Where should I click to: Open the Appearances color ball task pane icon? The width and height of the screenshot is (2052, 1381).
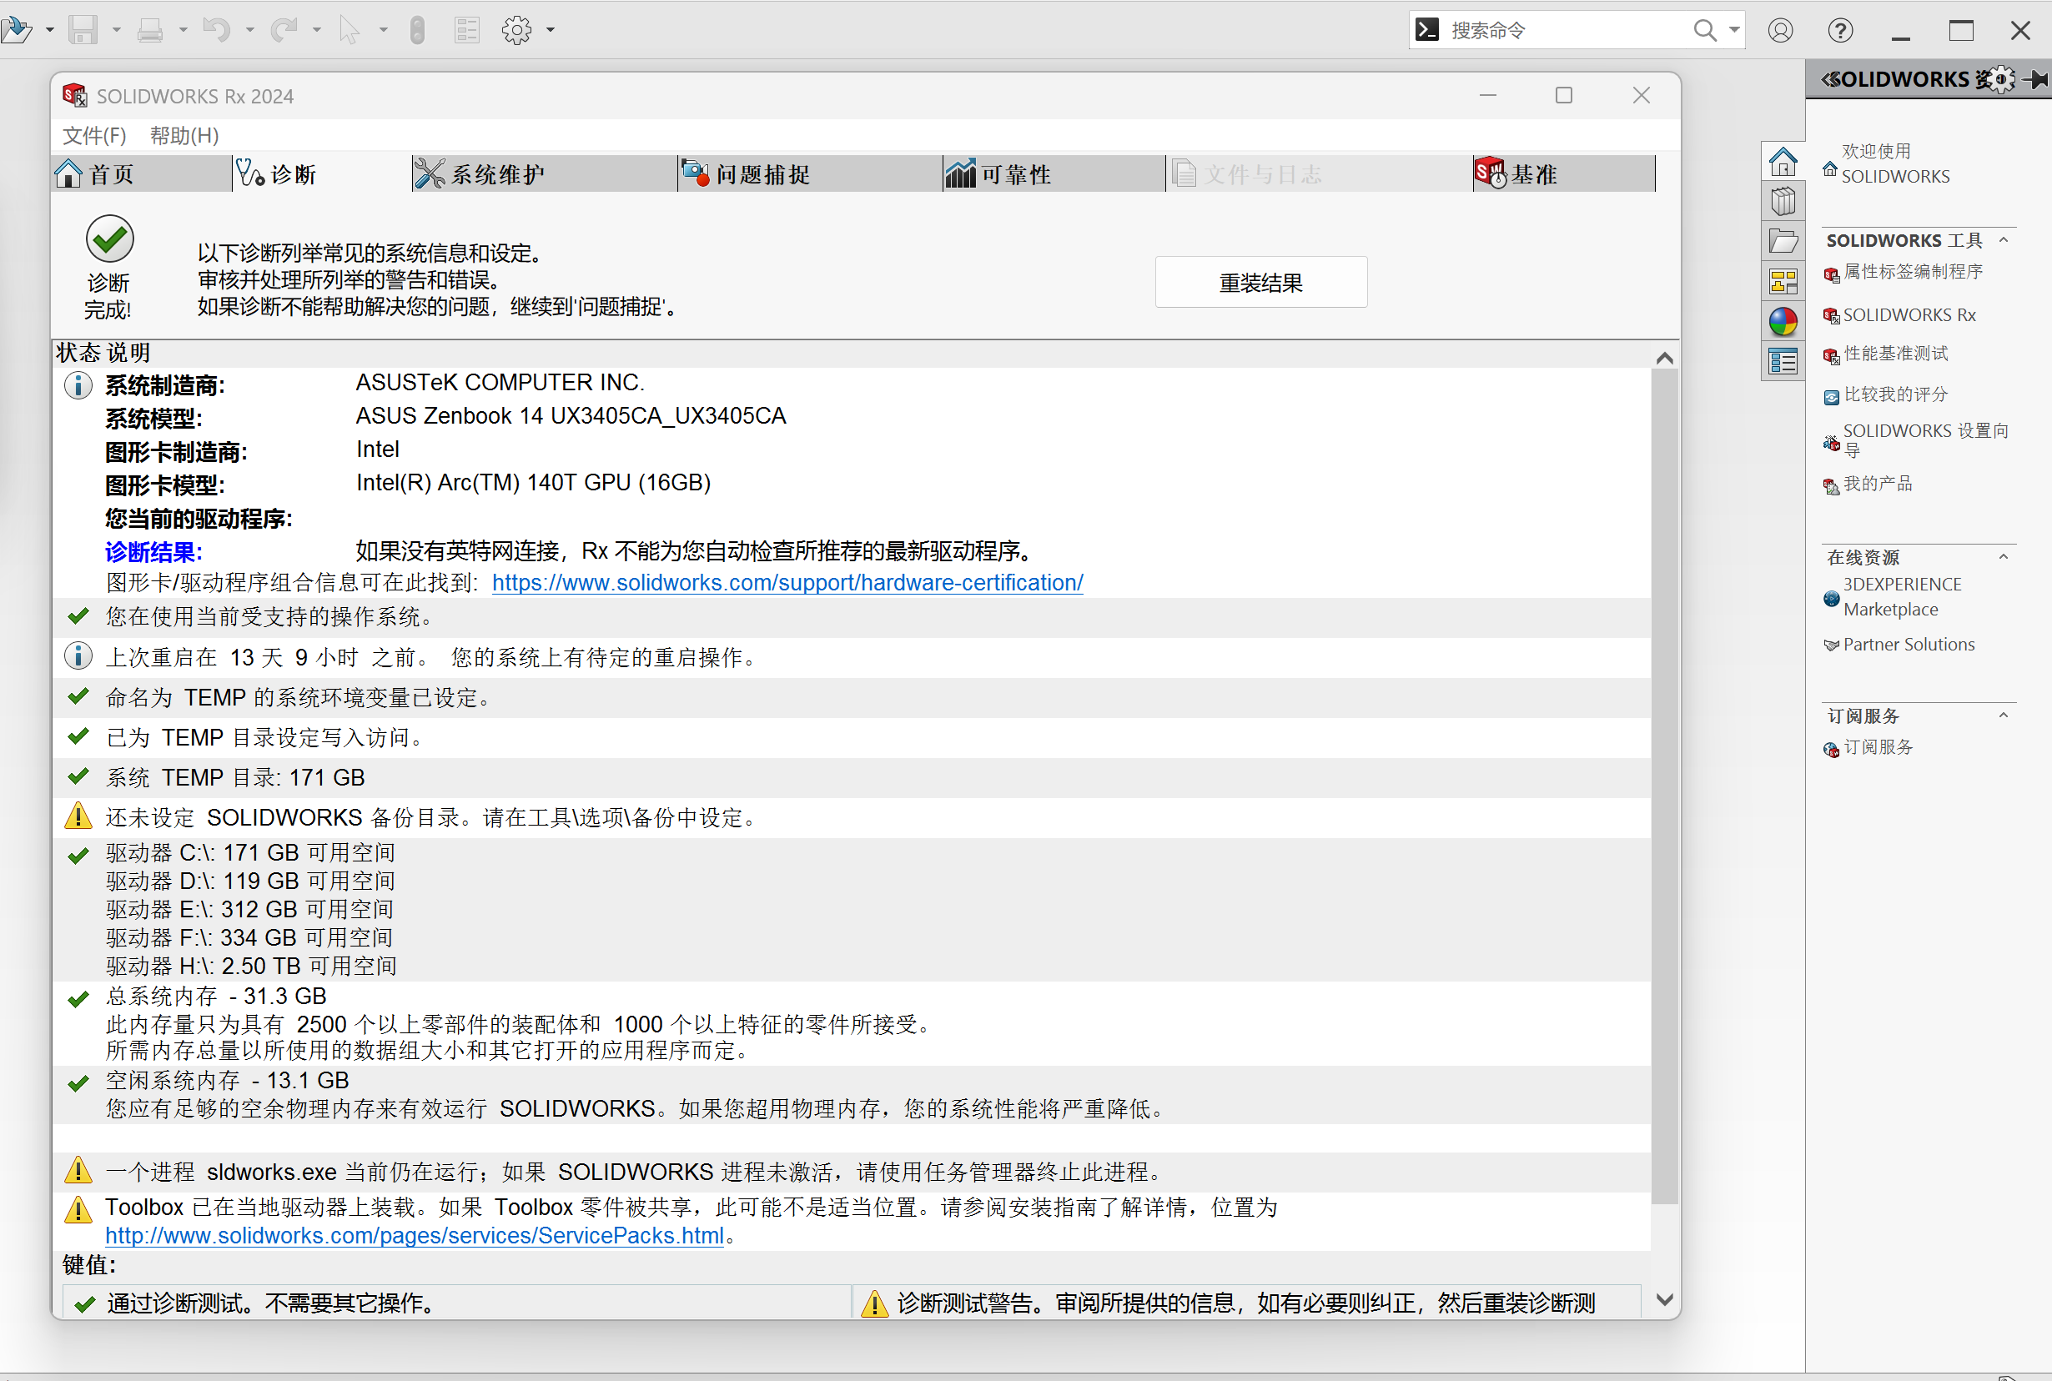pos(1783,321)
